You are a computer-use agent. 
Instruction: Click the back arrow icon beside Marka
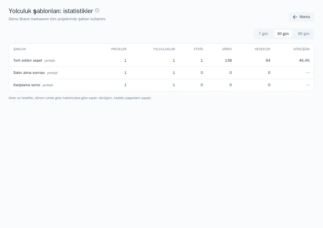click(x=295, y=17)
